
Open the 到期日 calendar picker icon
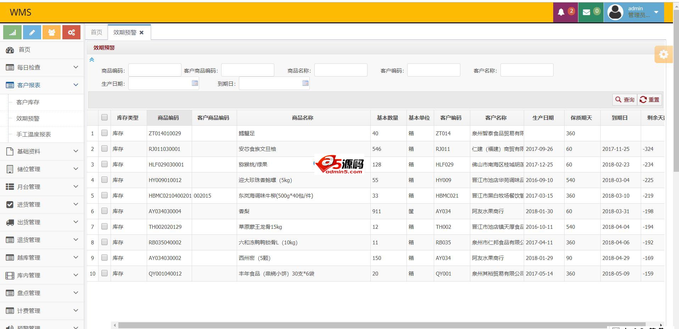pyautogui.click(x=305, y=83)
